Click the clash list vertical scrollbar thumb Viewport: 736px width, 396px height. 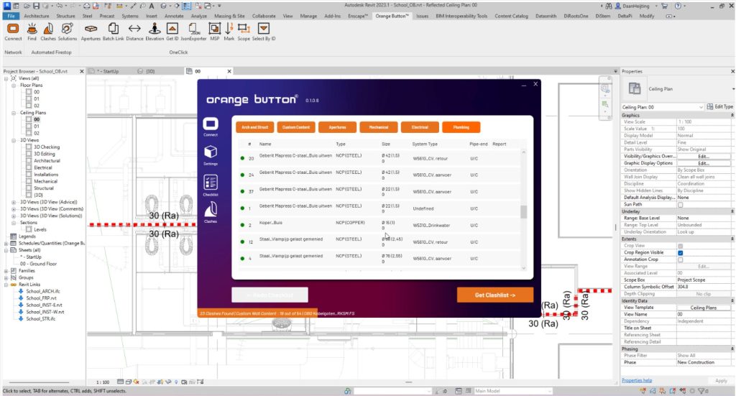pyautogui.click(x=524, y=211)
